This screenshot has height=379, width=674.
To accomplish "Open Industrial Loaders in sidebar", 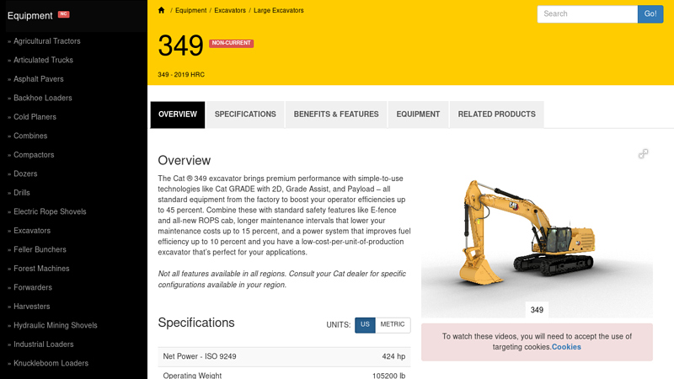I will pyautogui.click(x=44, y=344).
